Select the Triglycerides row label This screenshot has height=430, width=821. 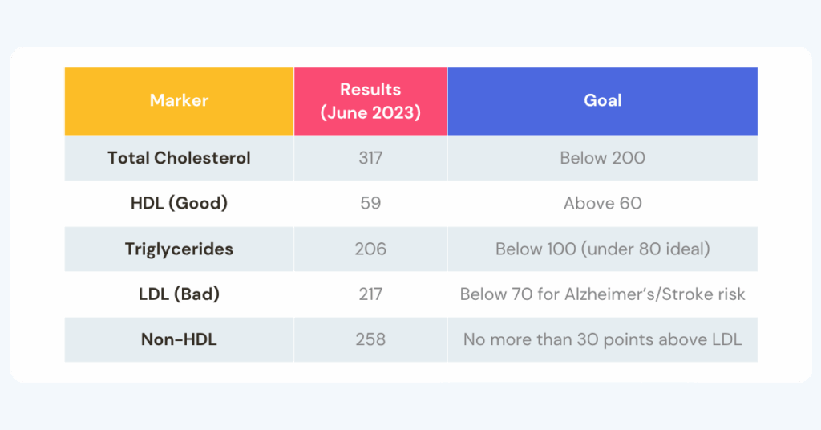pyautogui.click(x=179, y=249)
